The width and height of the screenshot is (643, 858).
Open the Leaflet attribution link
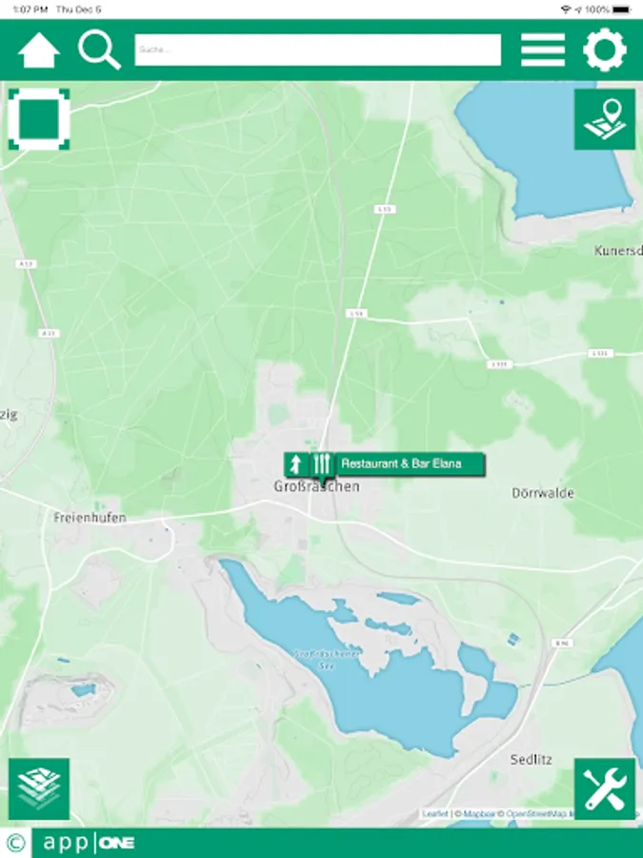tap(435, 814)
